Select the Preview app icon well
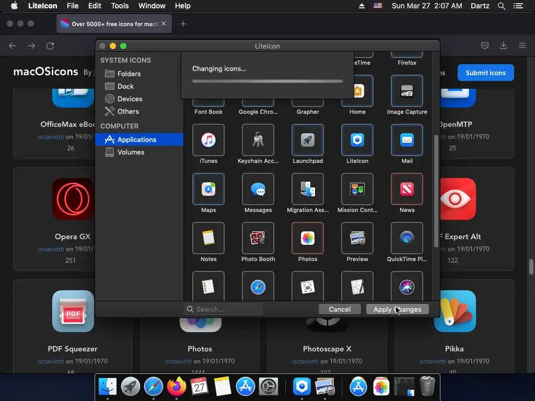Viewport: 535px width, 401px height. (357, 238)
